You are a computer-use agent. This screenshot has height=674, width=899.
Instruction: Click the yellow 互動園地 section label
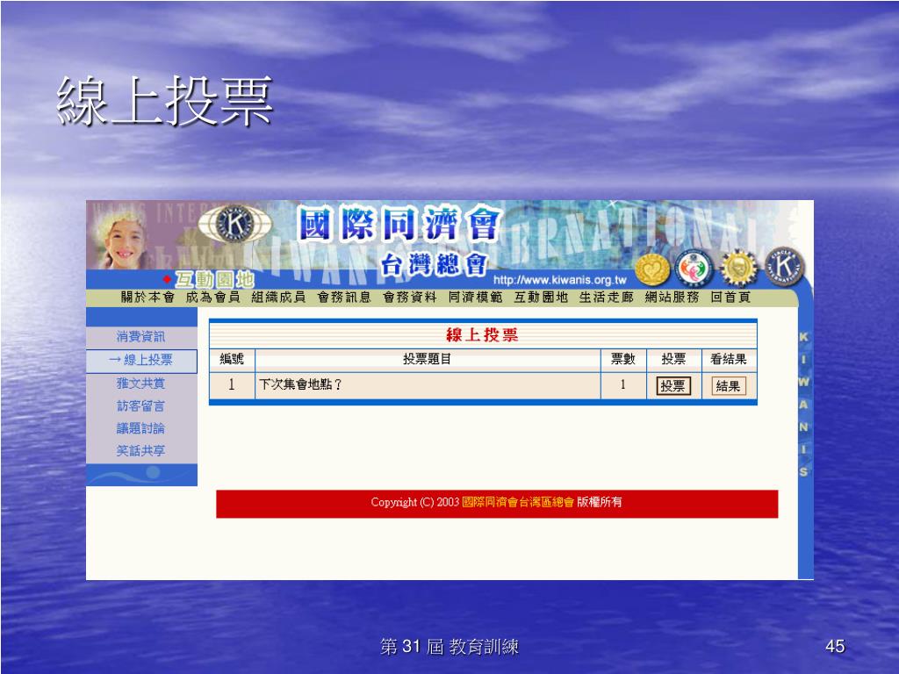214,280
